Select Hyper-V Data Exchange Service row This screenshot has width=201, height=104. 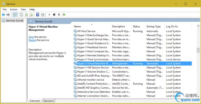(133, 35)
